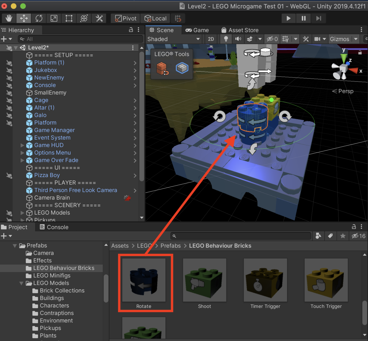Open Shaded draw mode dropdown
This screenshot has height=341, width=368.
[x=174, y=39]
